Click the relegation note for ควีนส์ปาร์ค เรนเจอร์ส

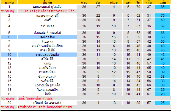click(x=45, y=107)
